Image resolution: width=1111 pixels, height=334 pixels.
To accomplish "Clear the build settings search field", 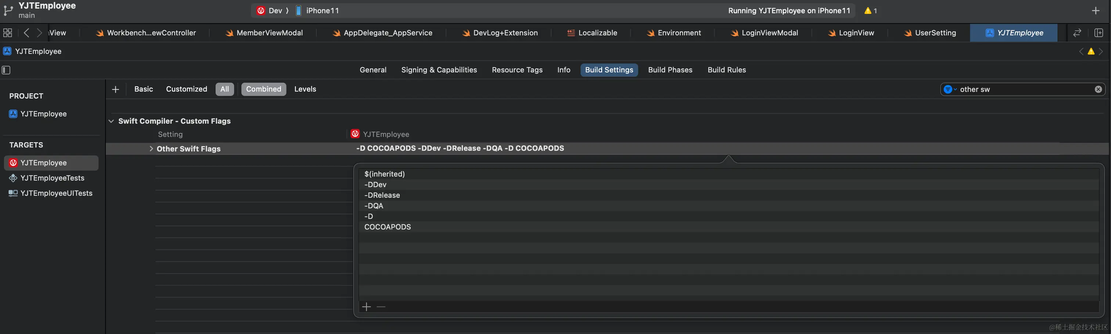I will 1098,89.
